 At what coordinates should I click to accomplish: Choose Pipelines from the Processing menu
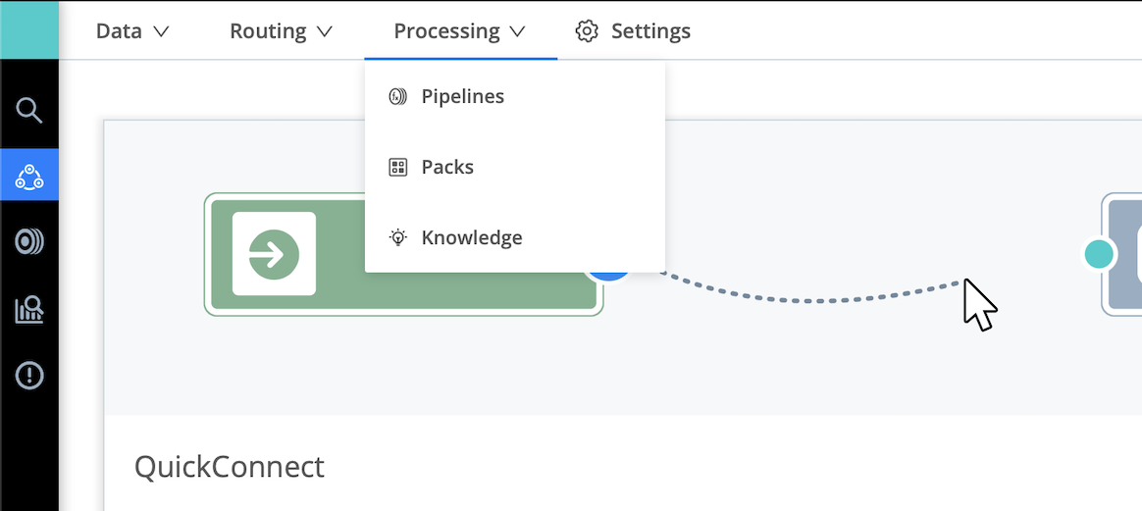(x=462, y=96)
